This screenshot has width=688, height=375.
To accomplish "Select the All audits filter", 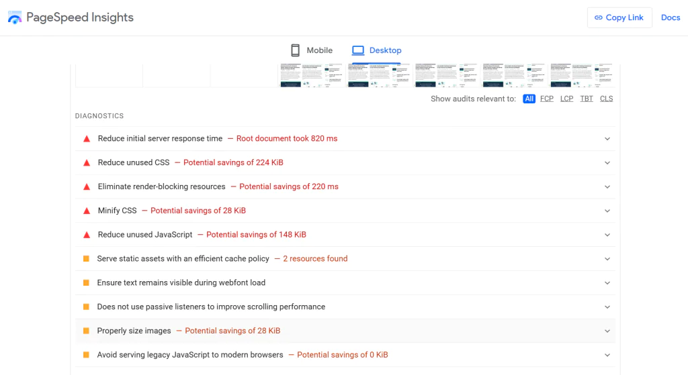I will coord(529,99).
